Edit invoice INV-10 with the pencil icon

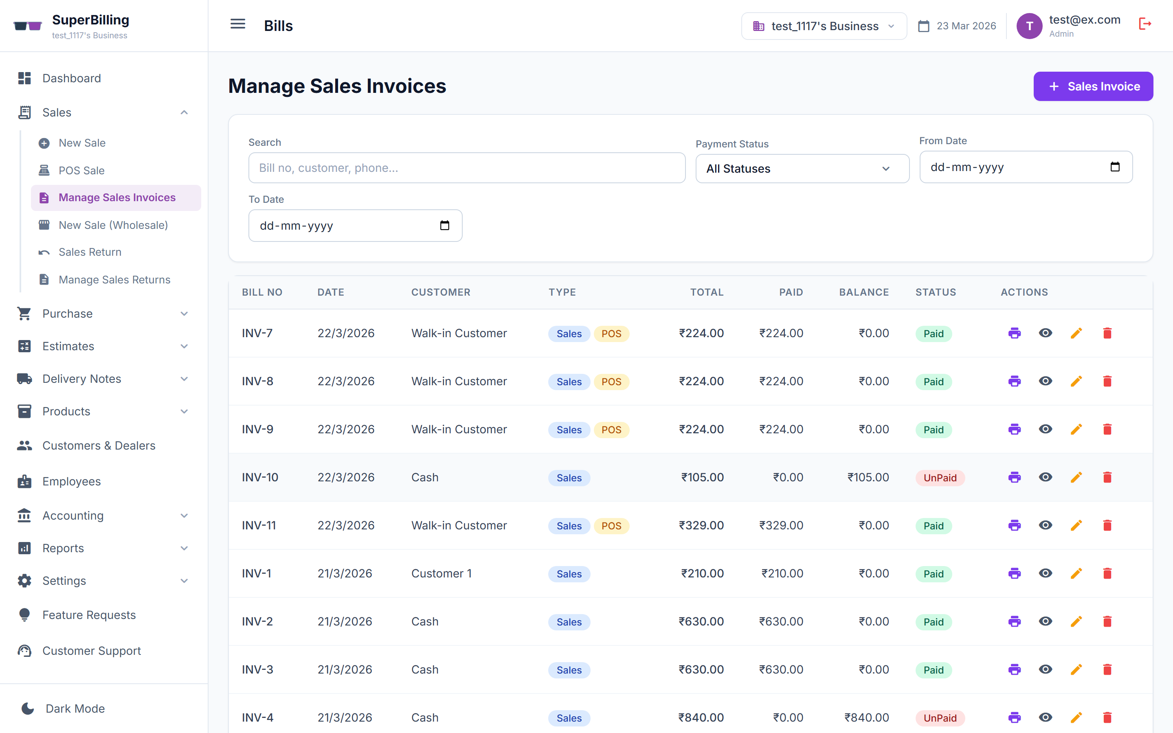[1076, 477]
